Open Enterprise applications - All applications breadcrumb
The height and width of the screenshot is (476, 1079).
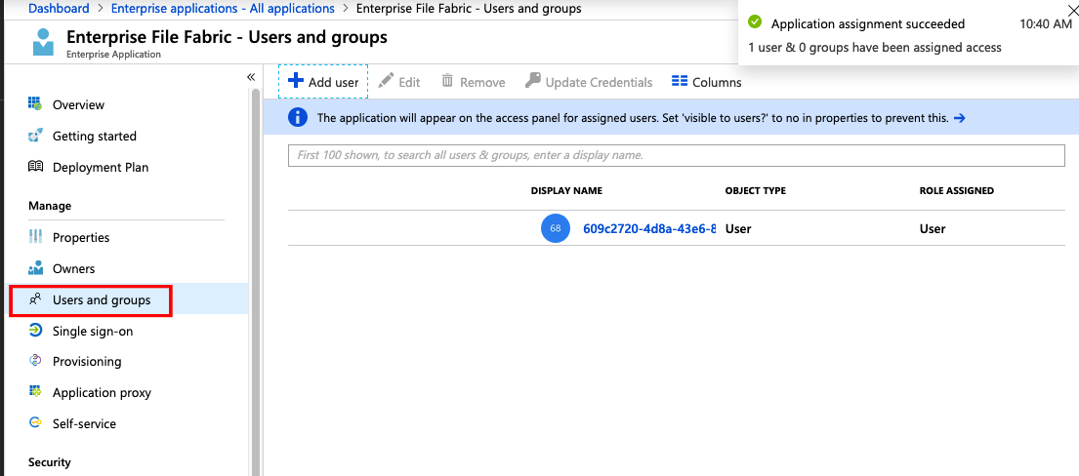(x=223, y=9)
